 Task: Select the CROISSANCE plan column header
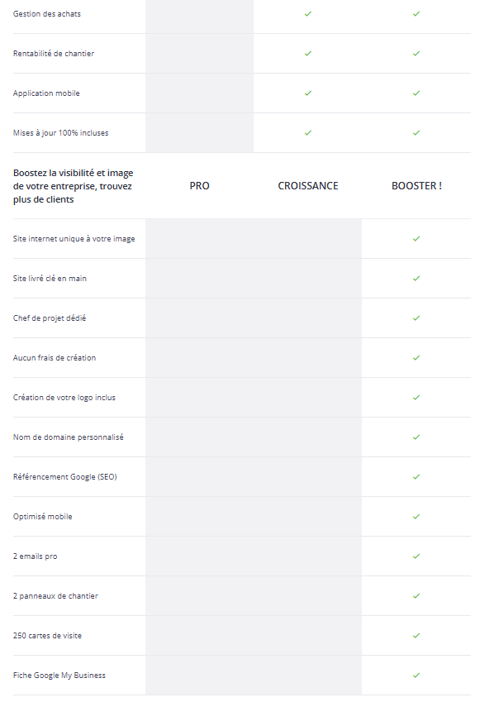click(x=308, y=186)
